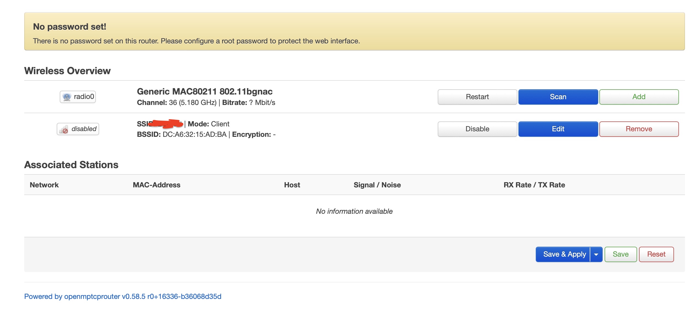Open the openmptcprouter version footer link

[123, 296]
